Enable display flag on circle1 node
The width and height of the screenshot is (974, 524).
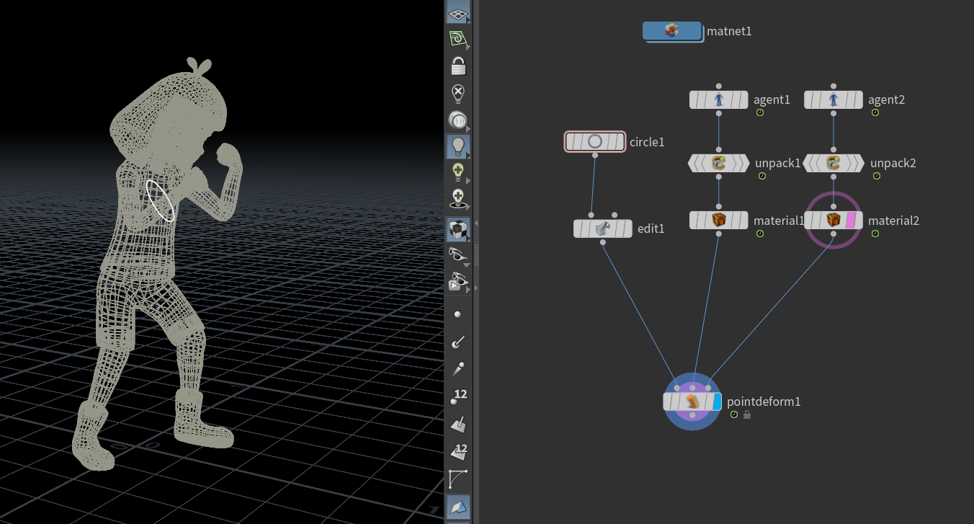[619, 142]
